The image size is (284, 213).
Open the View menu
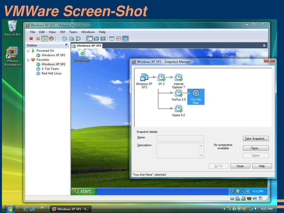click(x=52, y=32)
